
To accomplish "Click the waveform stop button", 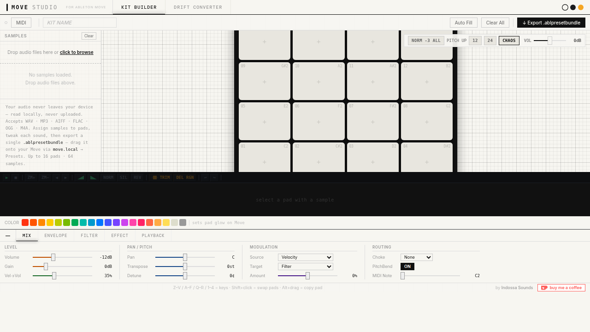I will pos(16,178).
